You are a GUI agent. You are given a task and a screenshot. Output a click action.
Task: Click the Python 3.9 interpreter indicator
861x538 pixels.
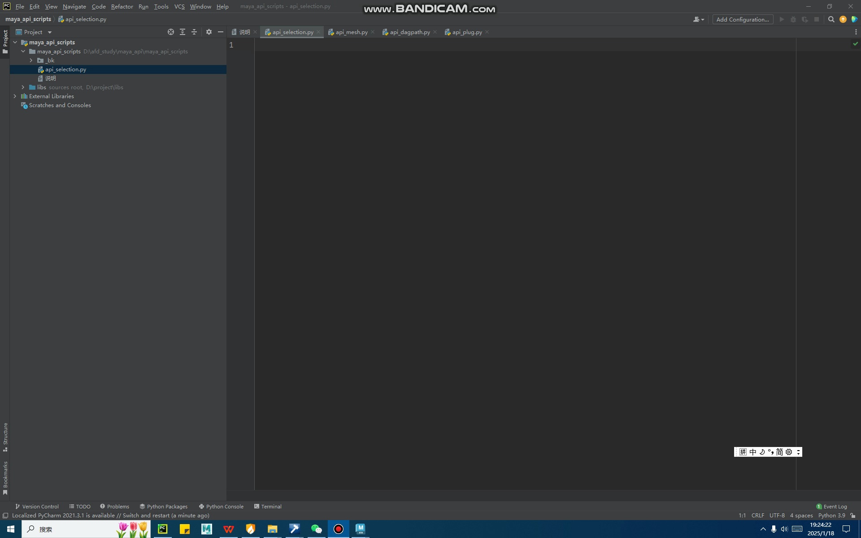[831, 515]
